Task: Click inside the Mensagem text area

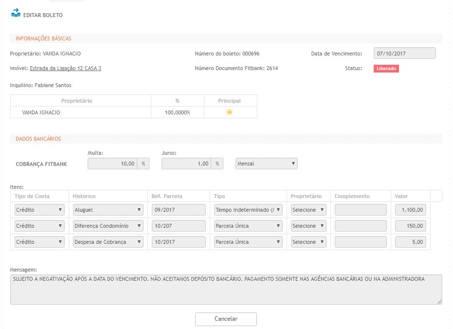Action: pyautogui.click(x=226, y=289)
